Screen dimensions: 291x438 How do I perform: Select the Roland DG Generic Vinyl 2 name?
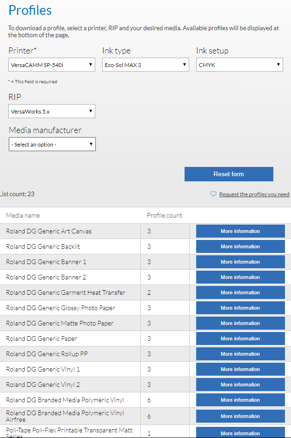pos(43,385)
